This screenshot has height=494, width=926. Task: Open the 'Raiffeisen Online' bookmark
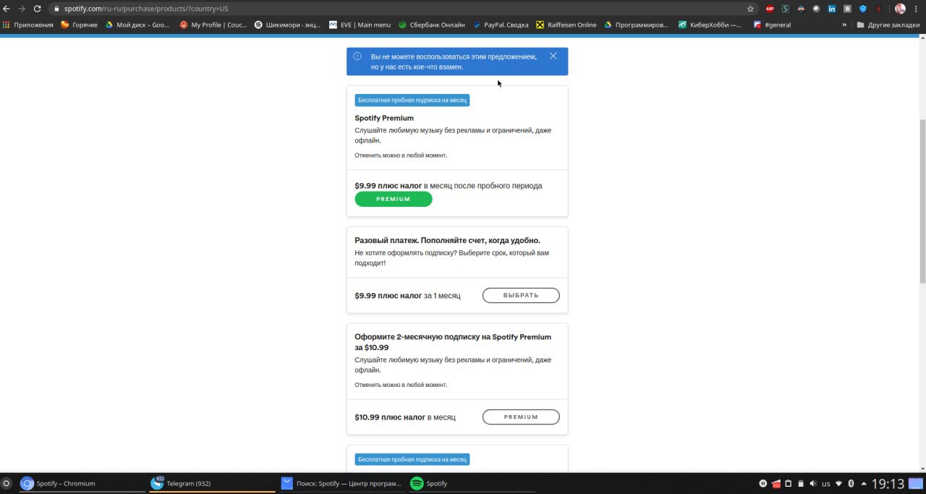[566, 25]
